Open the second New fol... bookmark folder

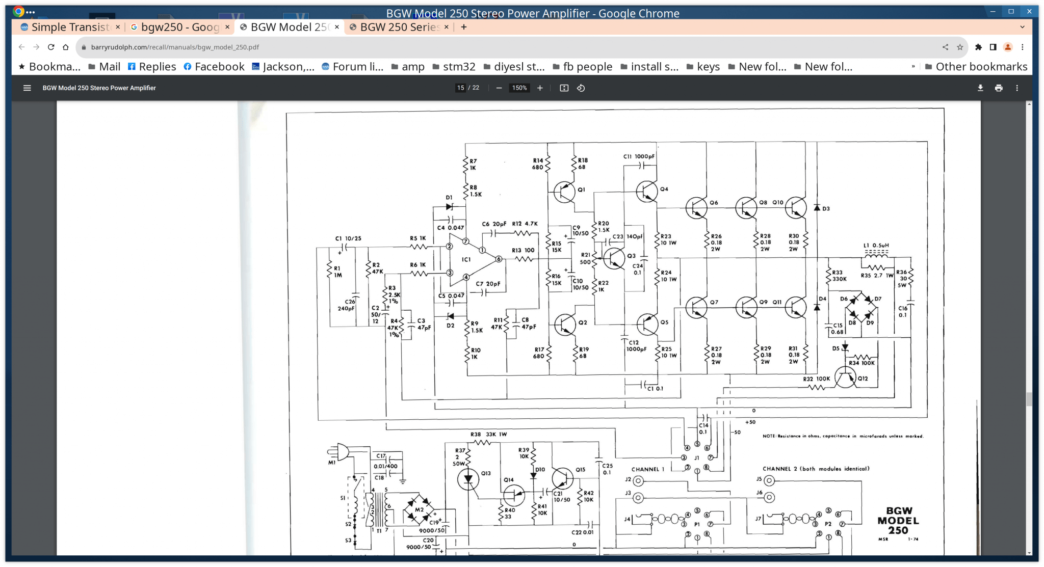click(x=822, y=67)
